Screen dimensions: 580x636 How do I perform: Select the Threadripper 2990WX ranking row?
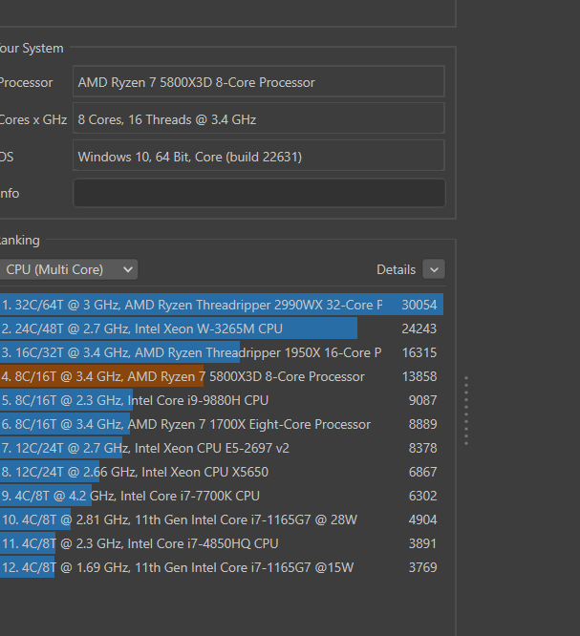coord(222,305)
